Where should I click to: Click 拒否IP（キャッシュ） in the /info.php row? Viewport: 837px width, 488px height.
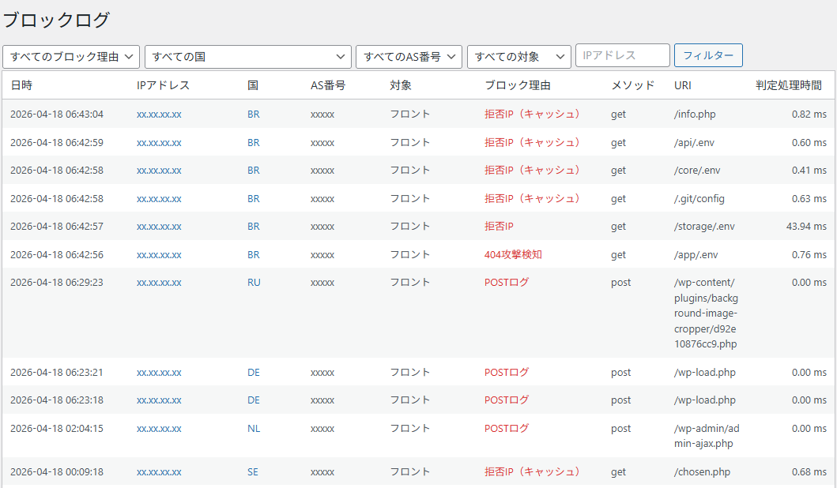pyautogui.click(x=532, y=114)
